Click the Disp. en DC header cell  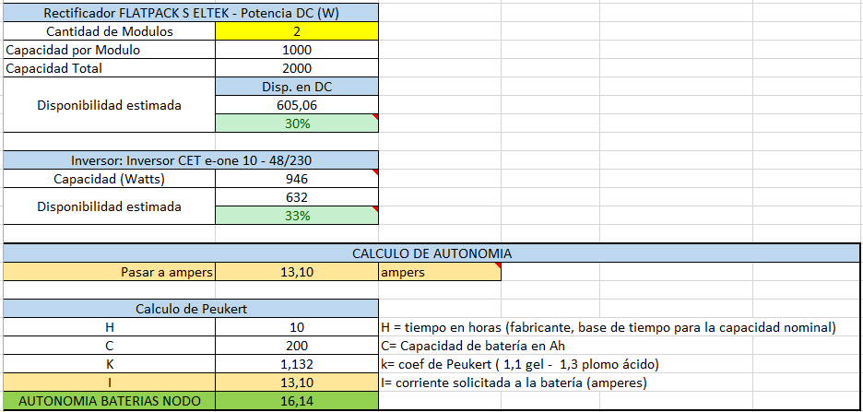point(297,87)
